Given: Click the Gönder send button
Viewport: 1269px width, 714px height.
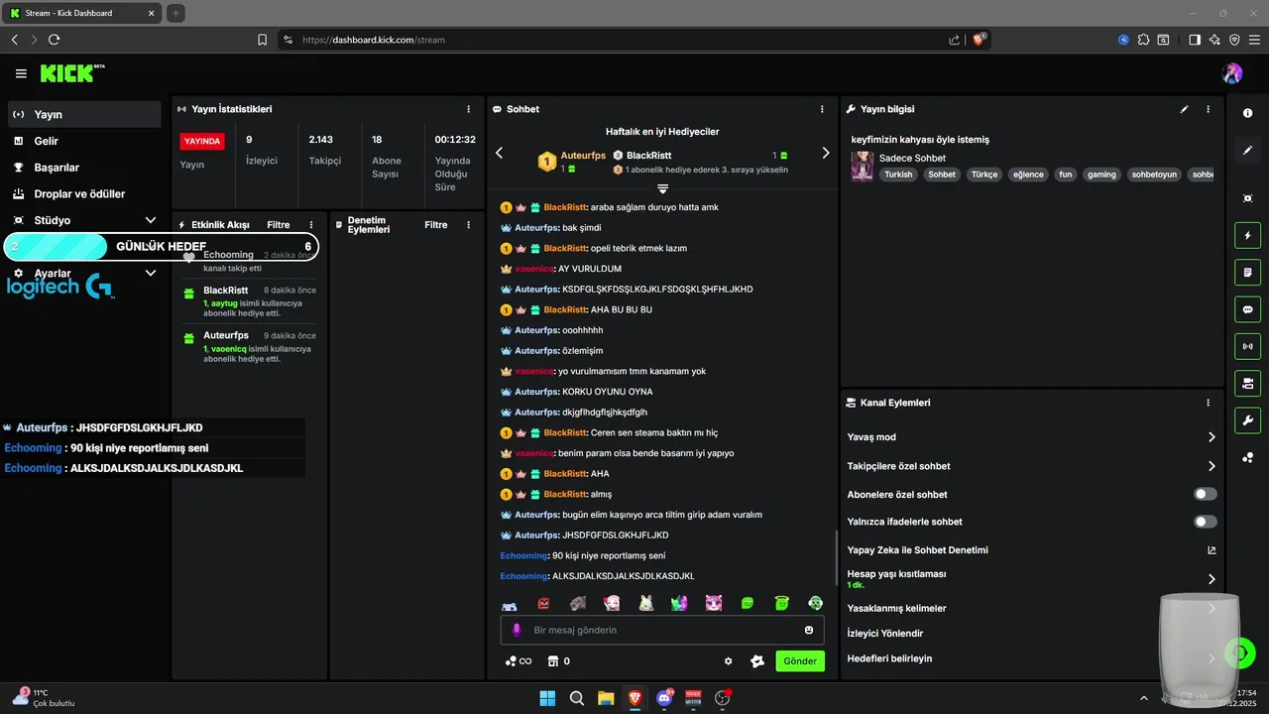Looking at the screenshot, I should point(800,661).
